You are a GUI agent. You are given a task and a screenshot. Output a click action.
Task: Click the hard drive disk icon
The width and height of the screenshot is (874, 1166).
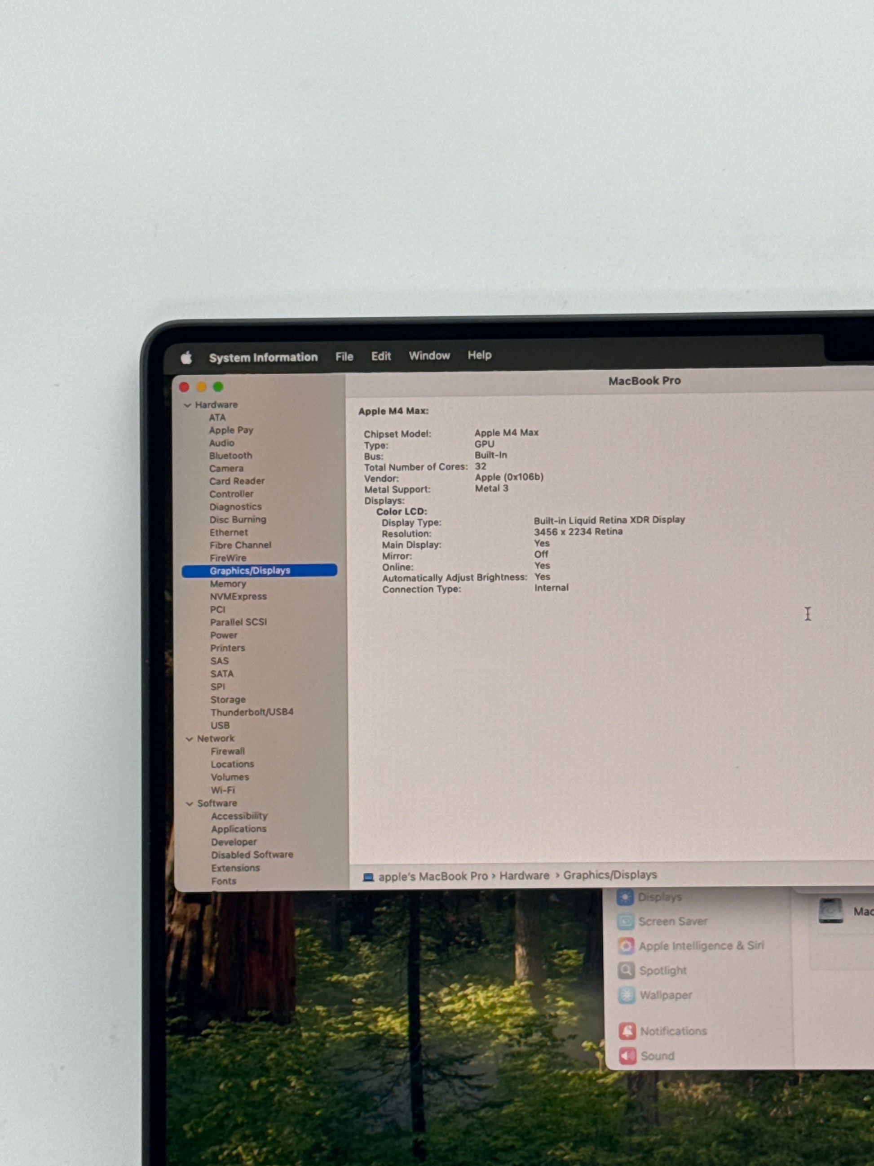[830, 911]
